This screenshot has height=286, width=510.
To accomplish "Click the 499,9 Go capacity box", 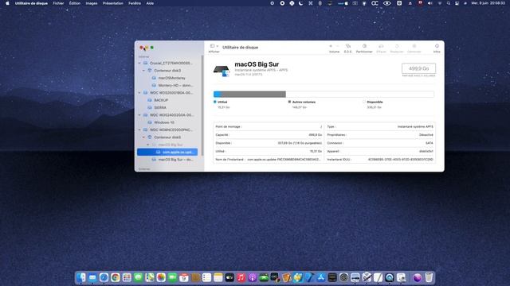I will click(x=418, y=68).
